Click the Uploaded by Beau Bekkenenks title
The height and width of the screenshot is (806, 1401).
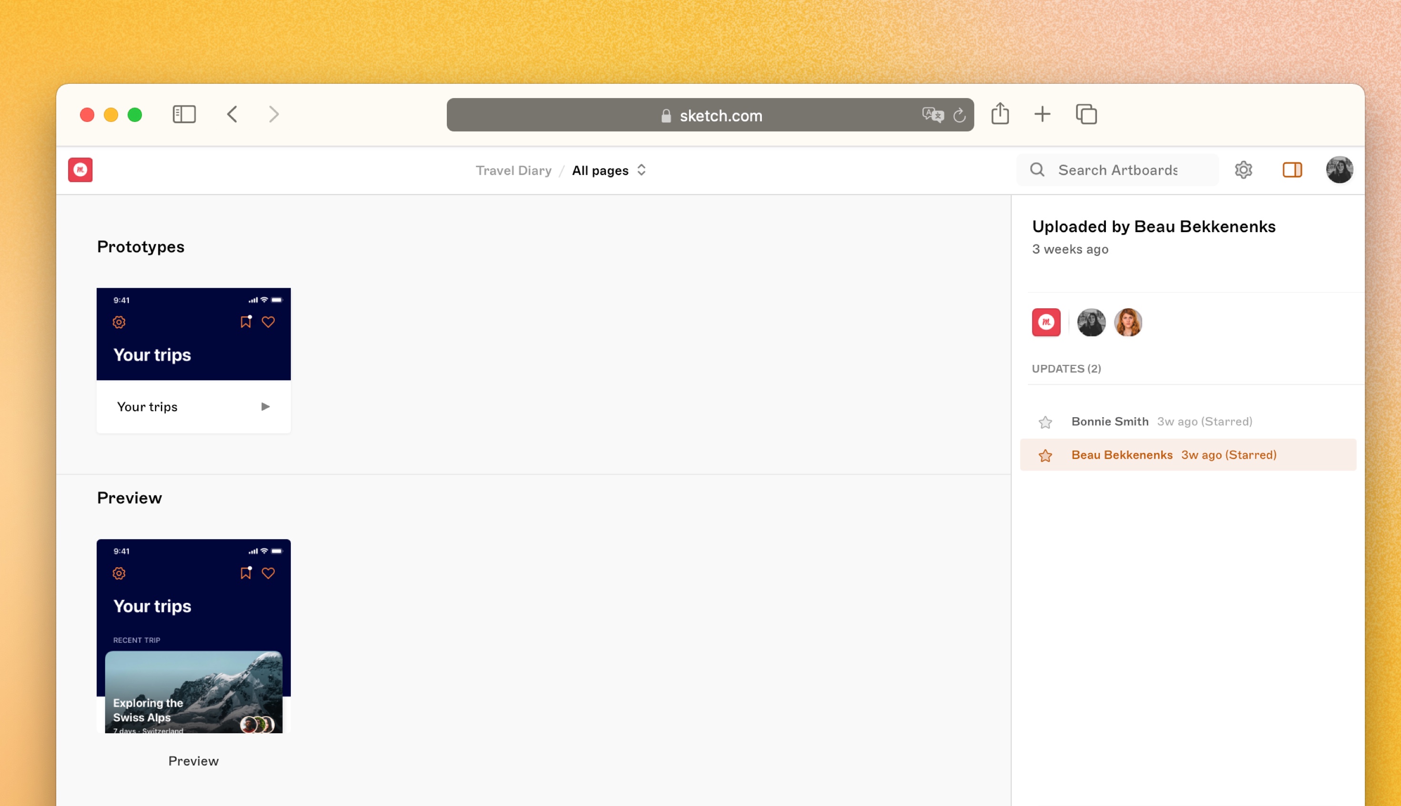pos(1154,226)
